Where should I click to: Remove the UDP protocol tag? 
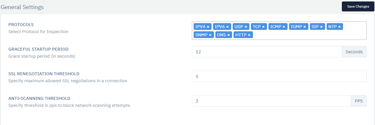(x=246, y=27)
